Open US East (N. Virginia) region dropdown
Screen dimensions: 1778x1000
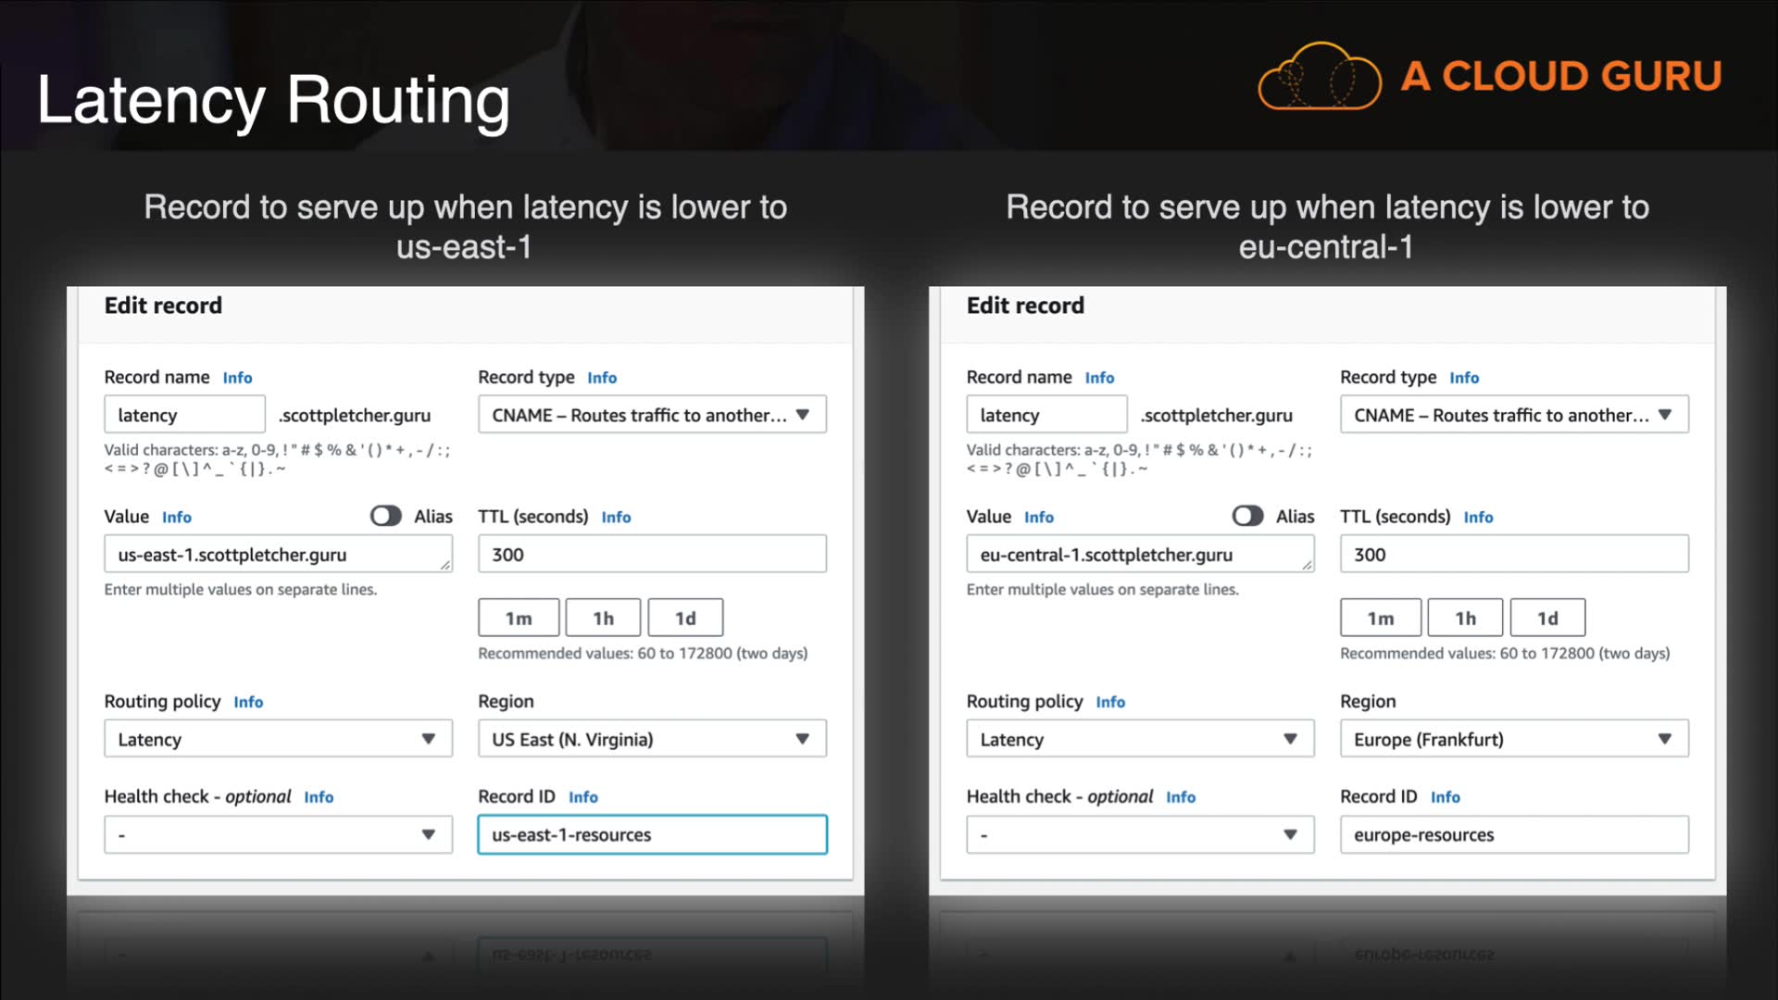(652, 739)
